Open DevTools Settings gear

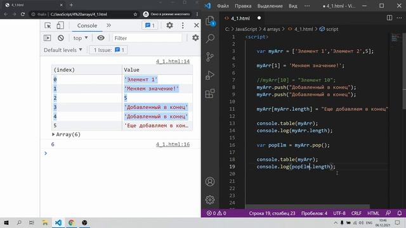[x=169, y=25]
